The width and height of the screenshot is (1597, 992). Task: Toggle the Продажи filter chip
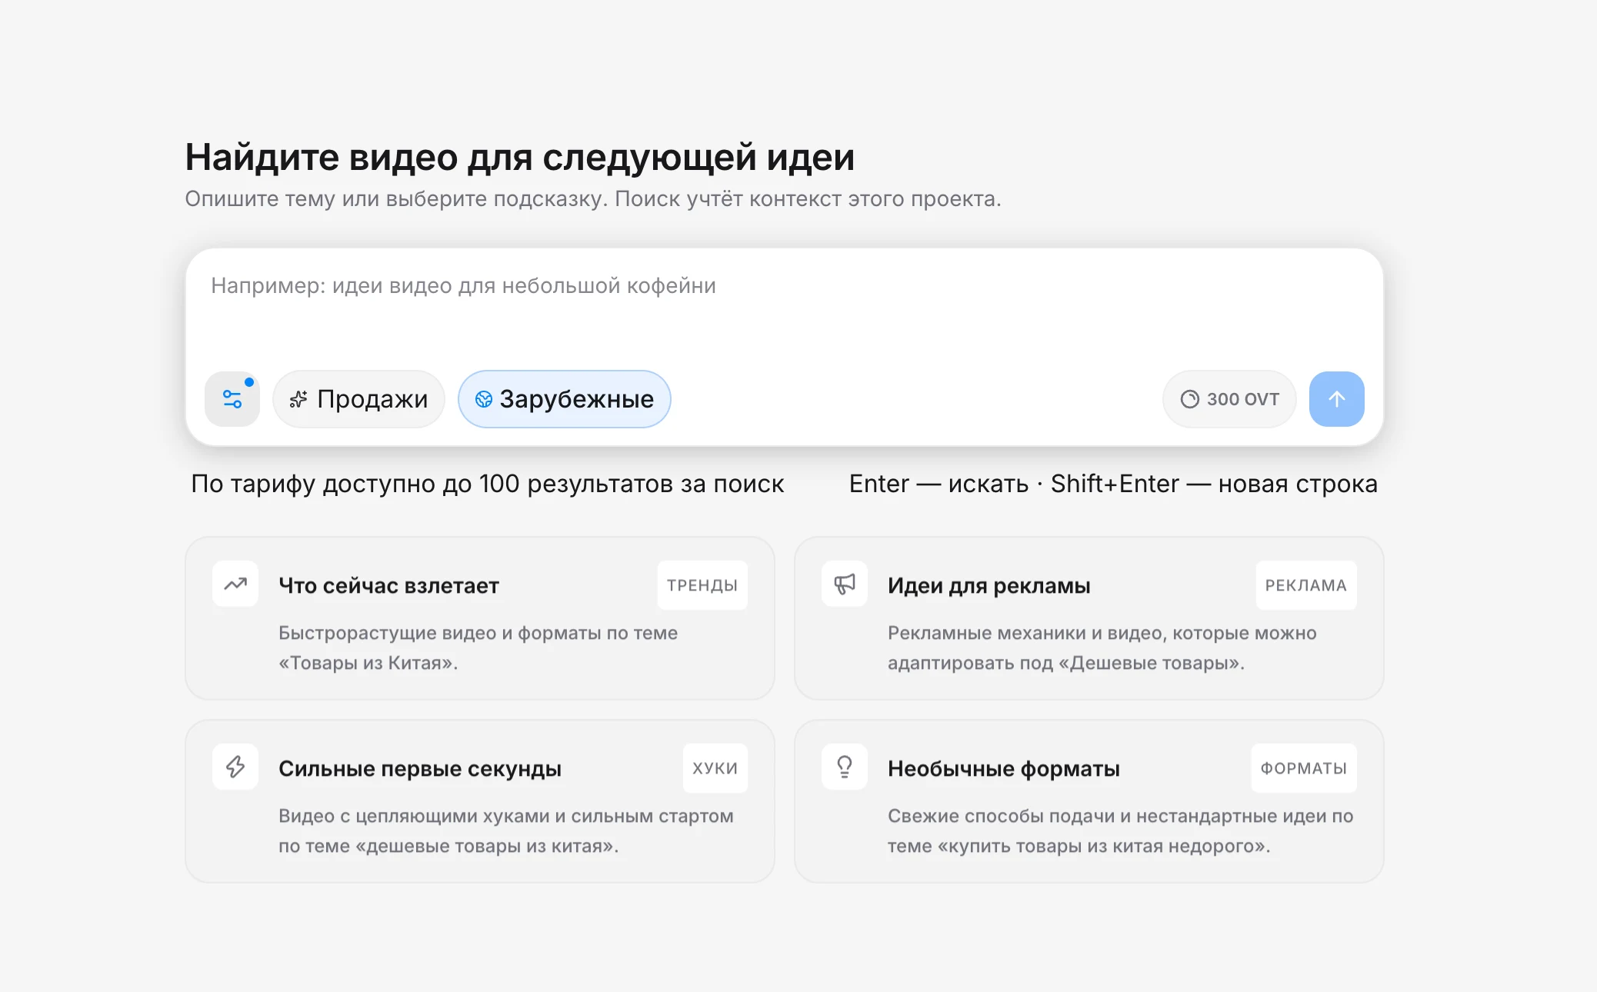click(359, 399)
